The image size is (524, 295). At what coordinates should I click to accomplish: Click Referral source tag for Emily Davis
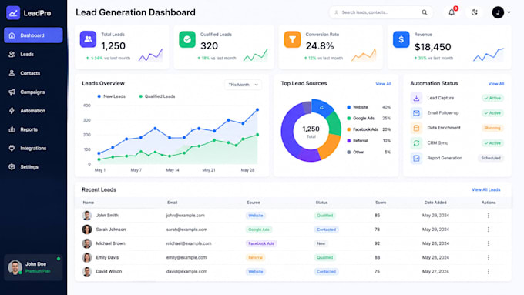click(x=255, y=257)
